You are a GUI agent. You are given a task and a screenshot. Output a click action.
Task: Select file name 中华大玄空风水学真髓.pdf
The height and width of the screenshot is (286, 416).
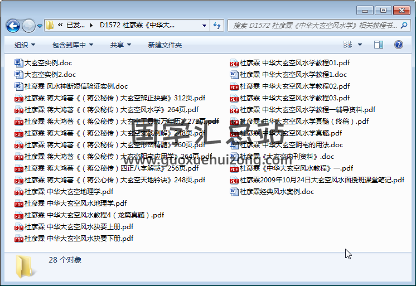tap(291, 133)
